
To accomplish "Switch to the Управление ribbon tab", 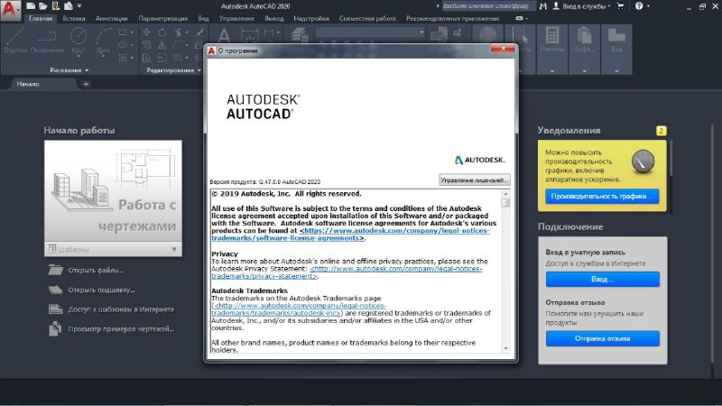I will point(236,18).
